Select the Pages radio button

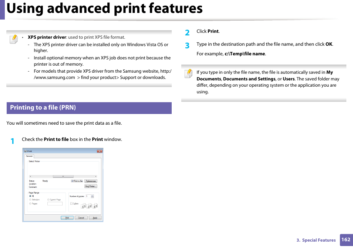(x=30, y=204)
